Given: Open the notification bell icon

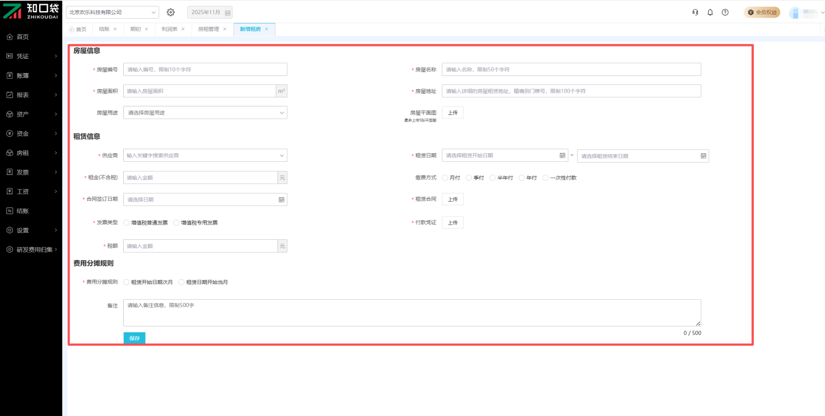Looking at the screenshot, I should 710,12.
